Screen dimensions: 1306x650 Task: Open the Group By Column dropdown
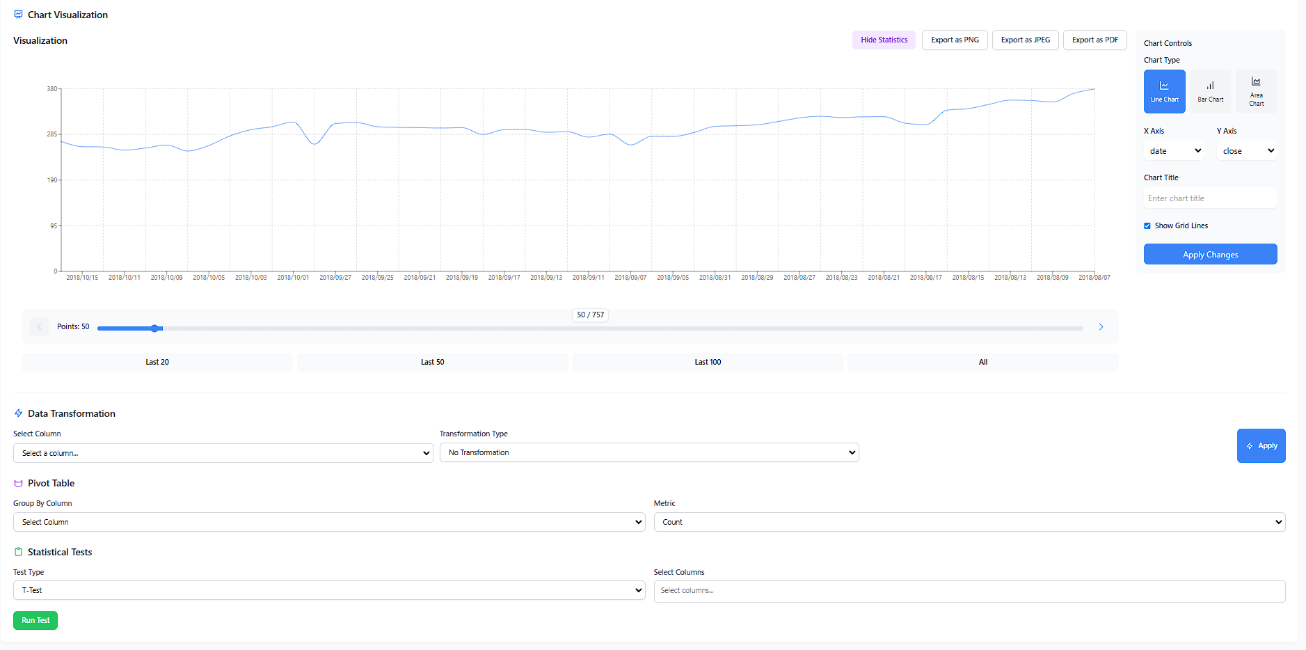[329, 522]
